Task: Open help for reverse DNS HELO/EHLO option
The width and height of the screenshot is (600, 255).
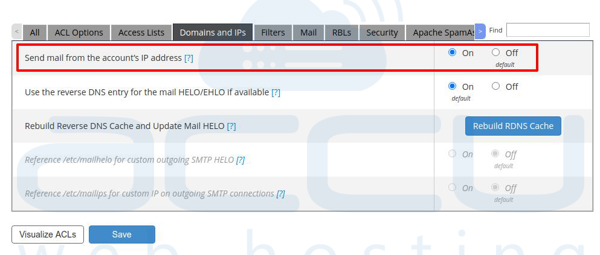Action: tap(276, 92)
